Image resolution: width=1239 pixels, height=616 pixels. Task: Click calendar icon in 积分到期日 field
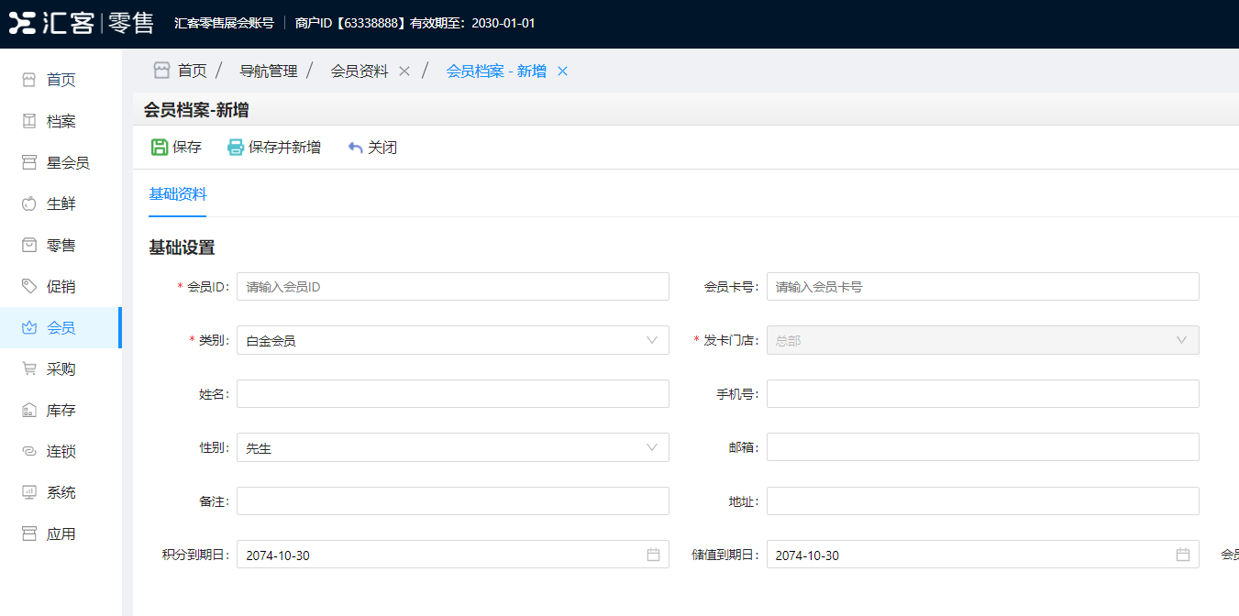[653, 555]
